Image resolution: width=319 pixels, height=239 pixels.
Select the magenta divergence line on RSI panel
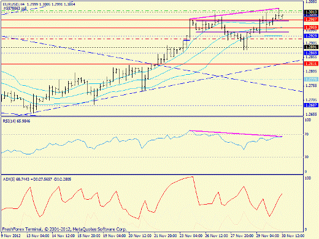236,134
